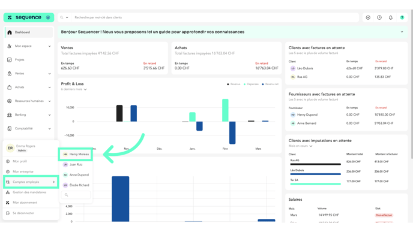
Task: Select employee Anne Dupond in submenu
Action: (76, 175)
